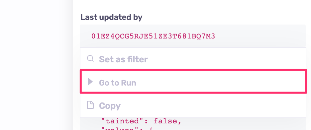Image resolution: width=311 pixels, height=130 pixels.
Task: Click the play triangle icon beside Go to Run
Action: (90, 82)
